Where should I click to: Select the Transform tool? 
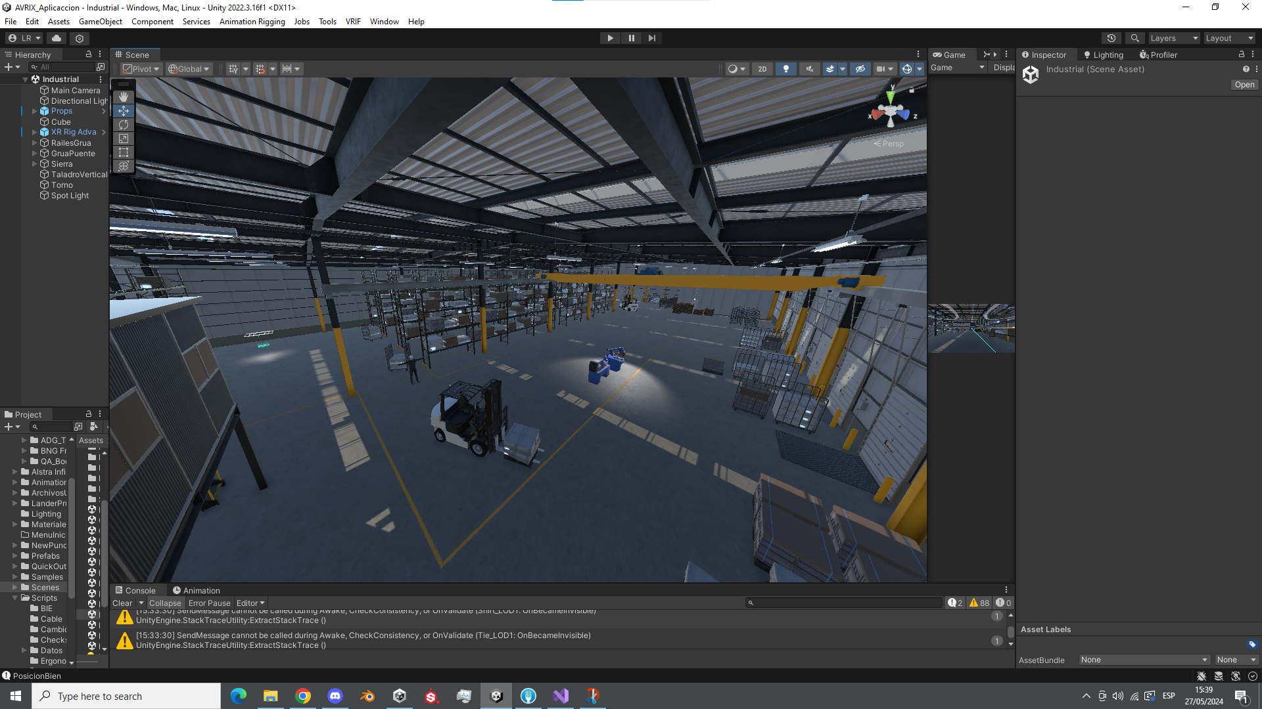tap(124, 166)
